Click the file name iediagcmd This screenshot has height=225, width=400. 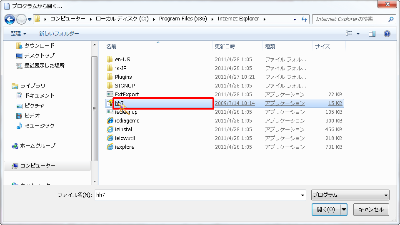click(127, 121)
